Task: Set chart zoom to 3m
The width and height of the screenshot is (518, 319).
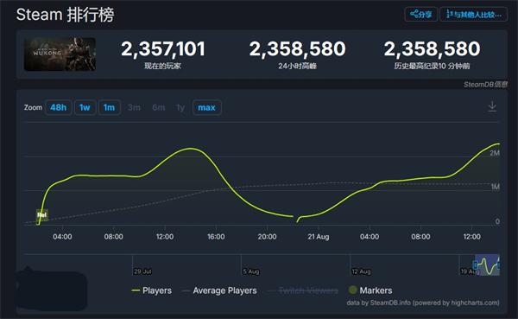Action: tap(134, 107)
